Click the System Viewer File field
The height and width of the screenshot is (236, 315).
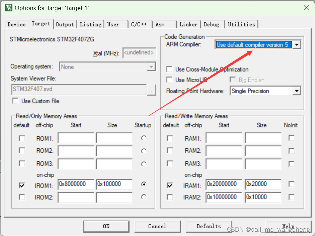(79, 89)
